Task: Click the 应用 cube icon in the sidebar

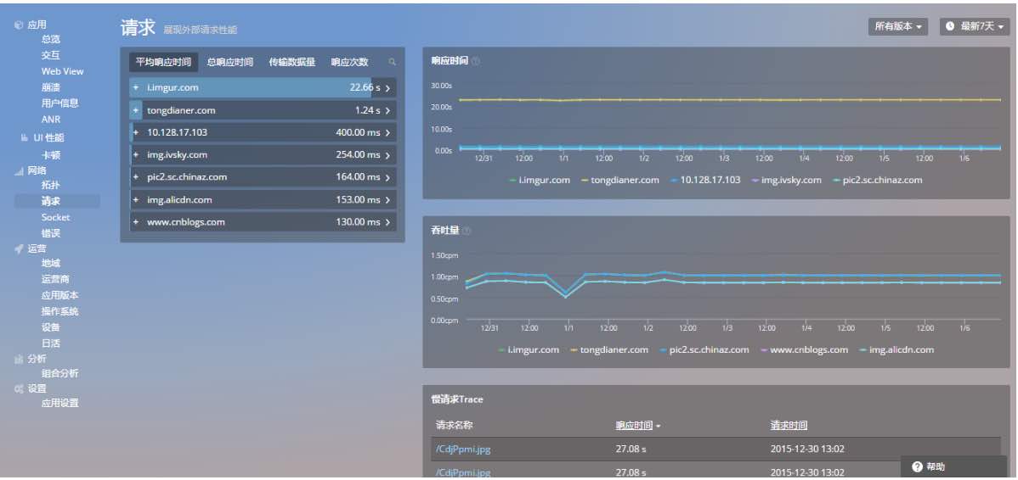Action: [18, 25]
